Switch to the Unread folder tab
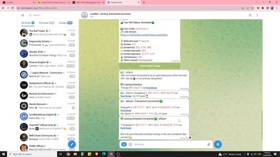The width and height of the screenshot is (280, 157). [66, 23]
